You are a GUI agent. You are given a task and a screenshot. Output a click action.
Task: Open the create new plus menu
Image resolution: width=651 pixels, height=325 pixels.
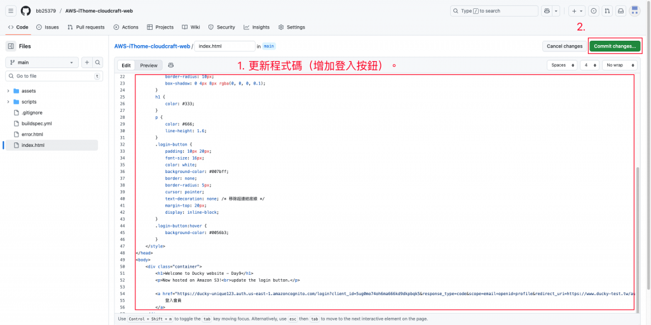(x=577, y=11)
